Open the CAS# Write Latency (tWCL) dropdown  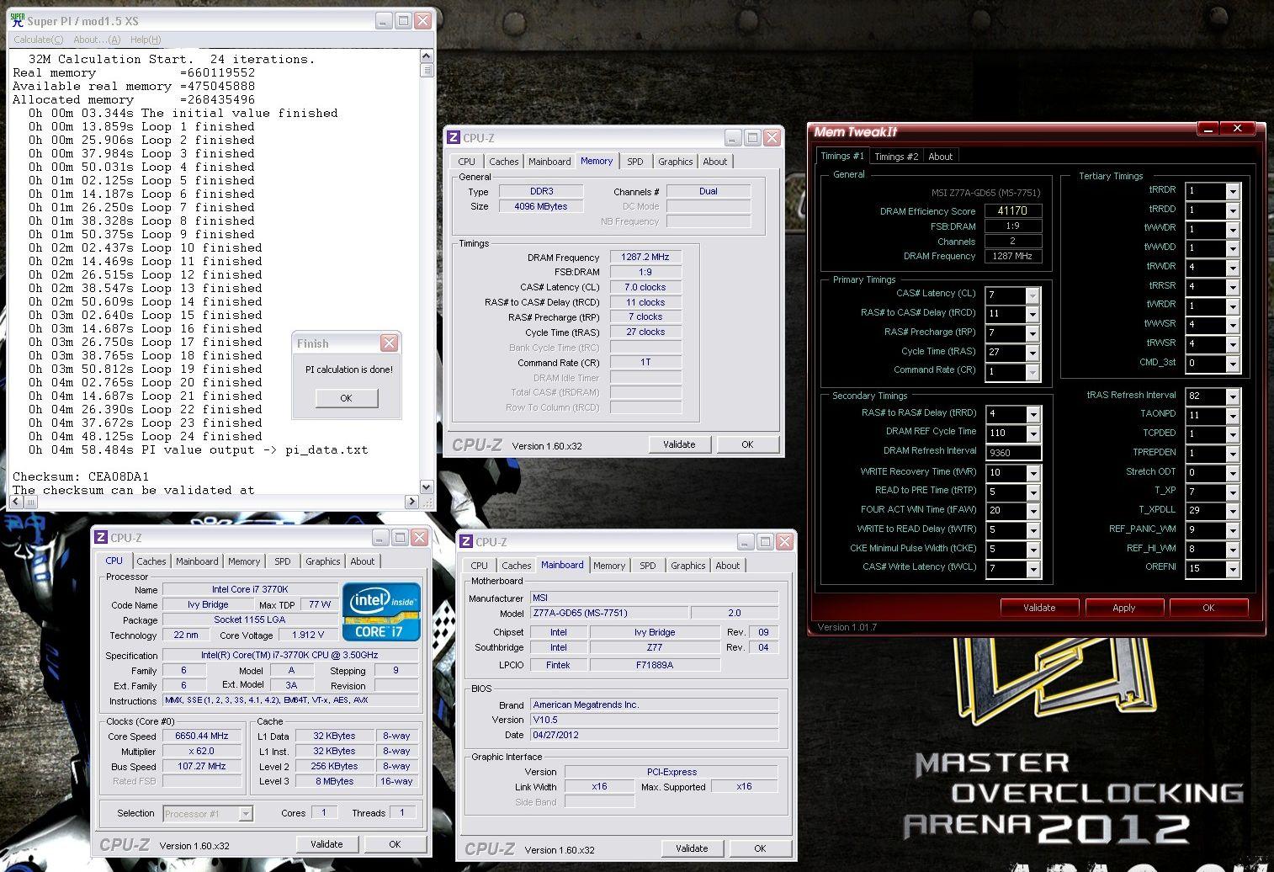coord(1032,570)
